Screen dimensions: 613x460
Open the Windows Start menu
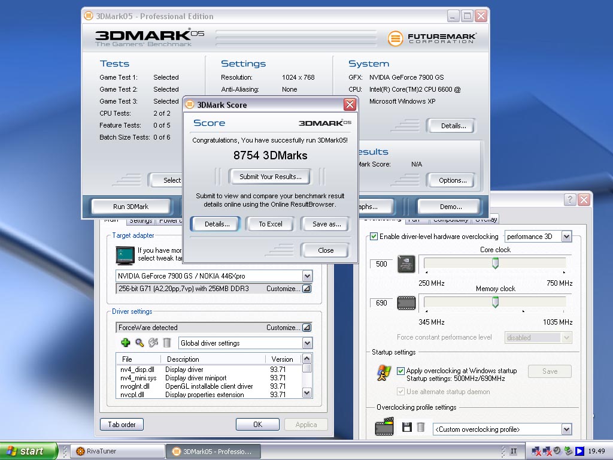point(29,451)
